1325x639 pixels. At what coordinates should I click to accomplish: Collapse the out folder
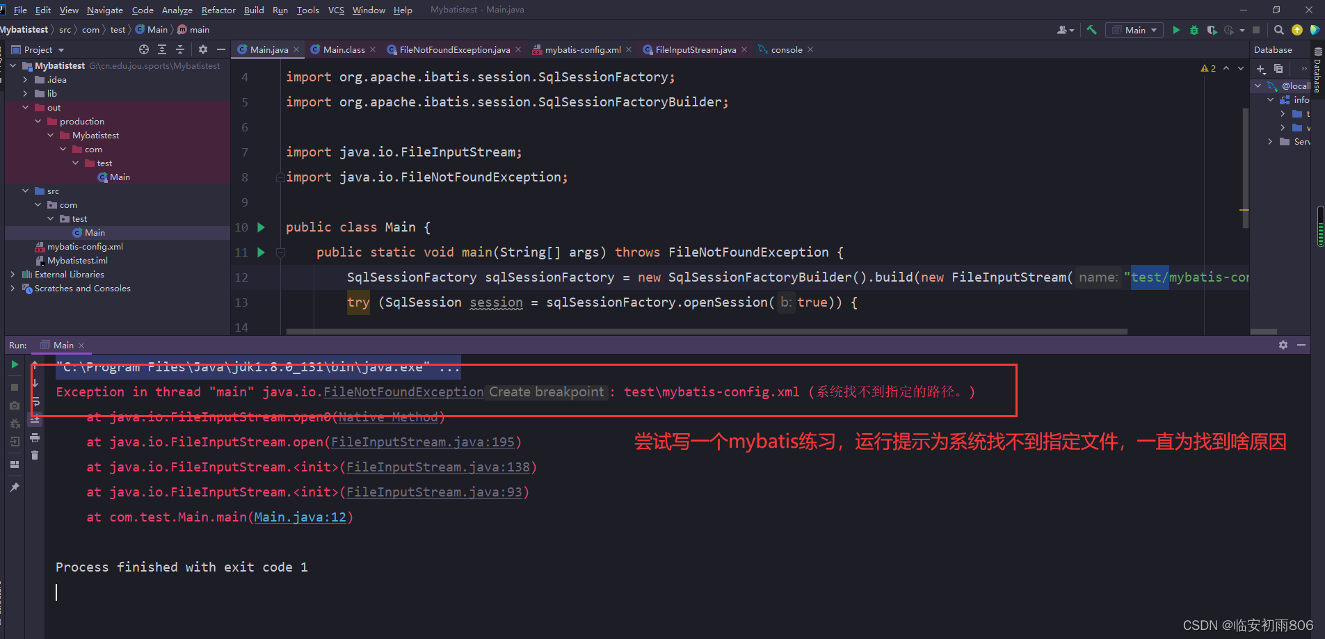pos(26,108)
